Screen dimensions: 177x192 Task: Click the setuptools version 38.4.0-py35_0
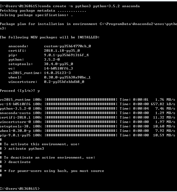click(x=58, y=64)
